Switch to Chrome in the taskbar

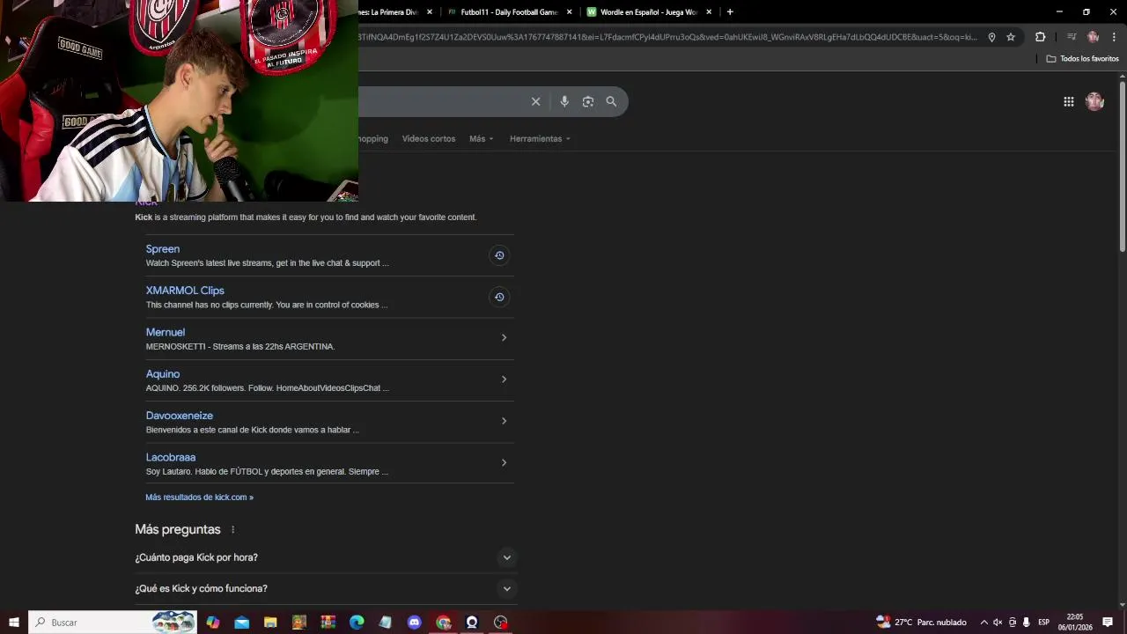pos(443,623)
